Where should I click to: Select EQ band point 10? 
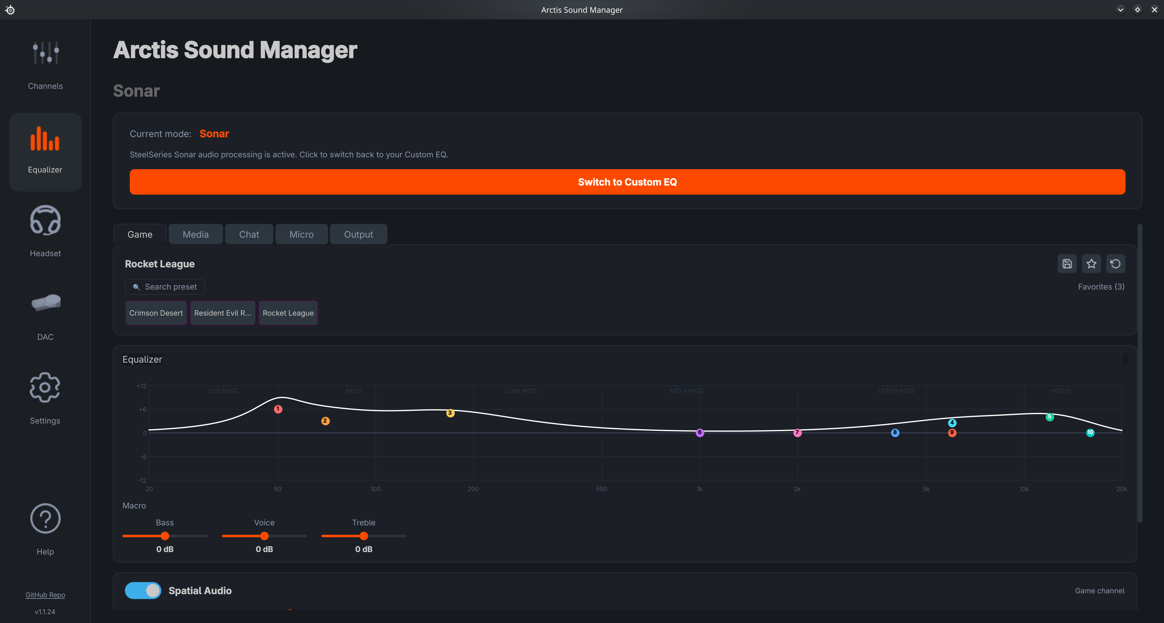tap(1090, 433)
